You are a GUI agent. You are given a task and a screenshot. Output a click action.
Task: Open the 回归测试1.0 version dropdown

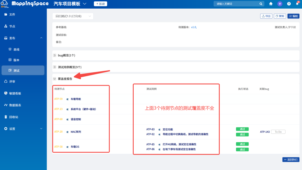tap(73, 16)
